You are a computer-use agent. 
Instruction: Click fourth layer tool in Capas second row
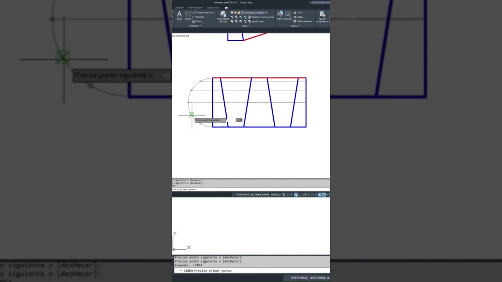point(245,17)
